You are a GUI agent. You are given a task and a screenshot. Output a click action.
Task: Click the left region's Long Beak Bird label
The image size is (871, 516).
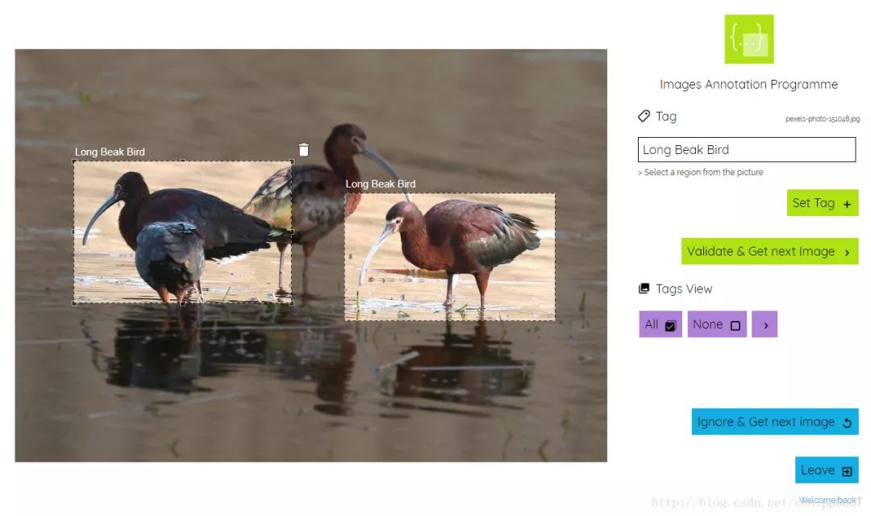coord(110,152)
